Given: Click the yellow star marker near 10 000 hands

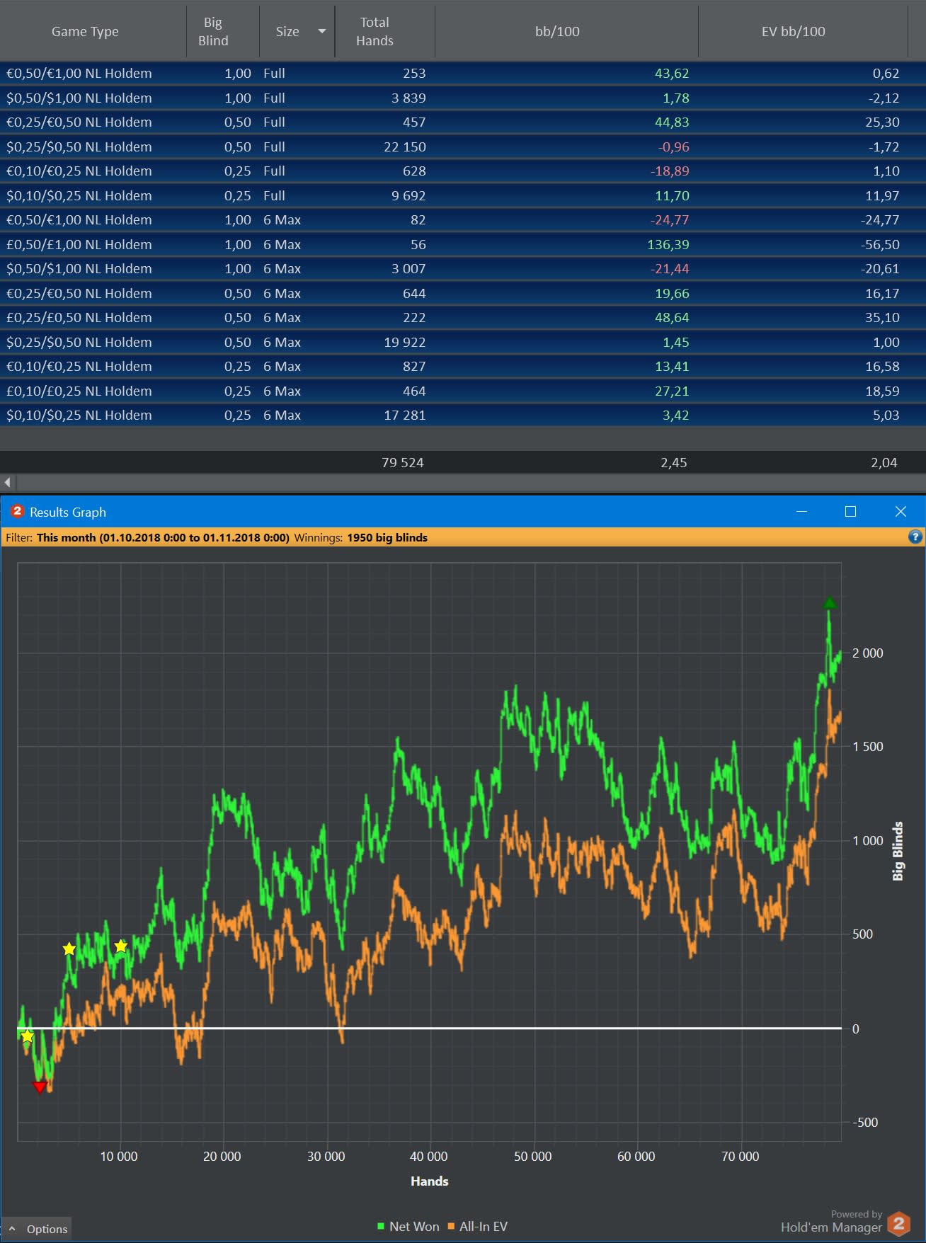Looking at the screenshot, I should (121, 946).
